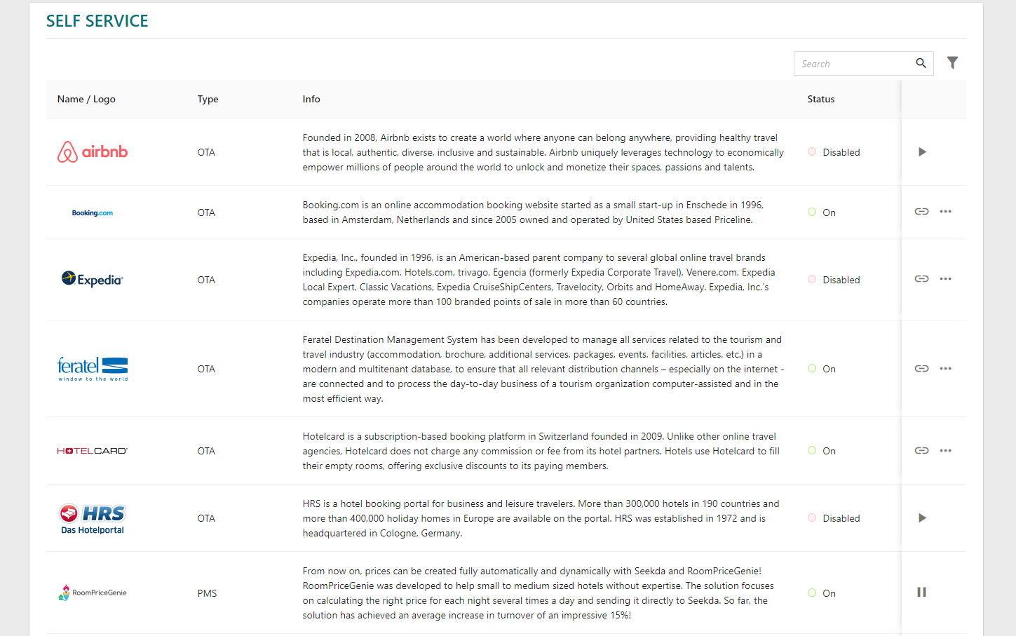
Task: Click the Name / Logo column header
Action: point(86,99)
